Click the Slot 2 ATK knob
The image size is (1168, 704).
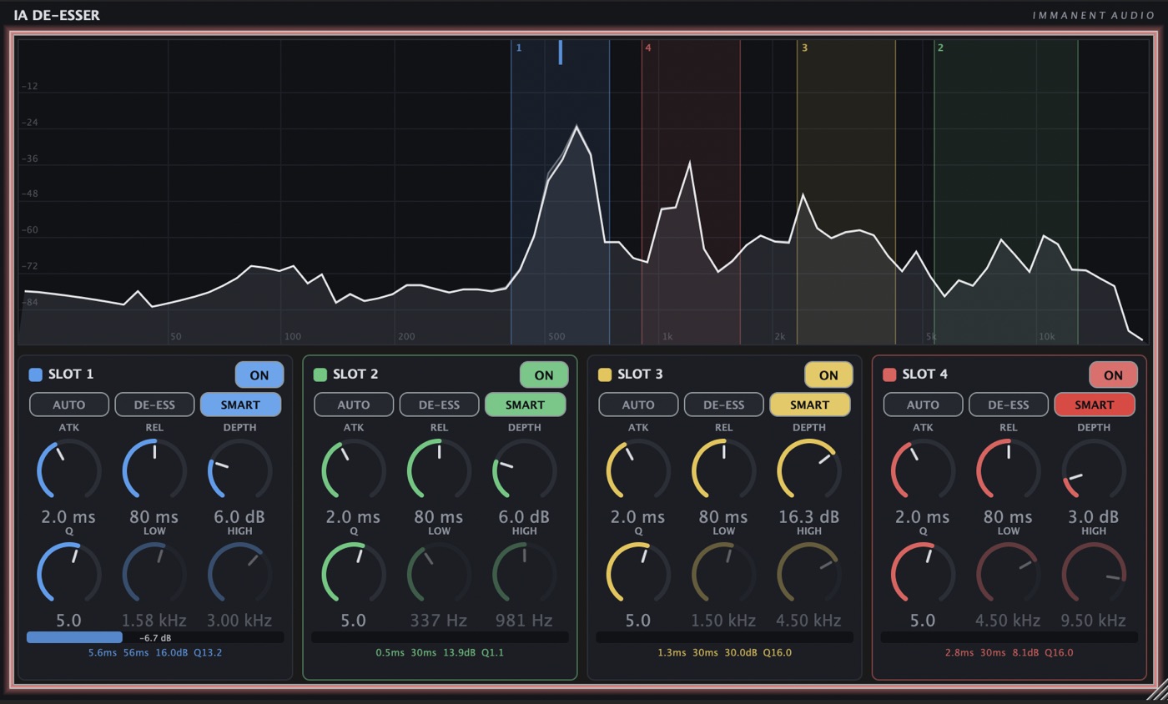354,470
